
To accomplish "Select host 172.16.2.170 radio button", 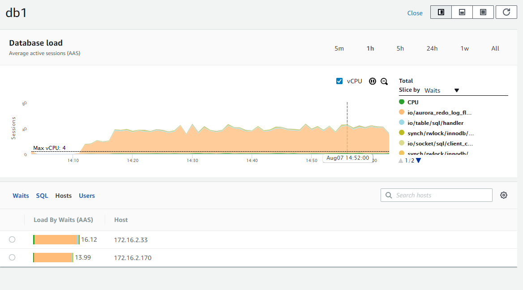I will tap(12, 257).
